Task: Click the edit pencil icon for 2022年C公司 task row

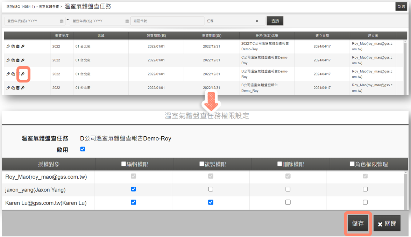Action: (8, 46)
